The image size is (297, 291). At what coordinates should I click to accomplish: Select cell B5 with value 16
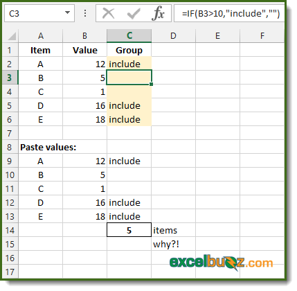84,105
